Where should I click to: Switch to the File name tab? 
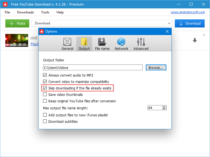(x=102, y=44)
